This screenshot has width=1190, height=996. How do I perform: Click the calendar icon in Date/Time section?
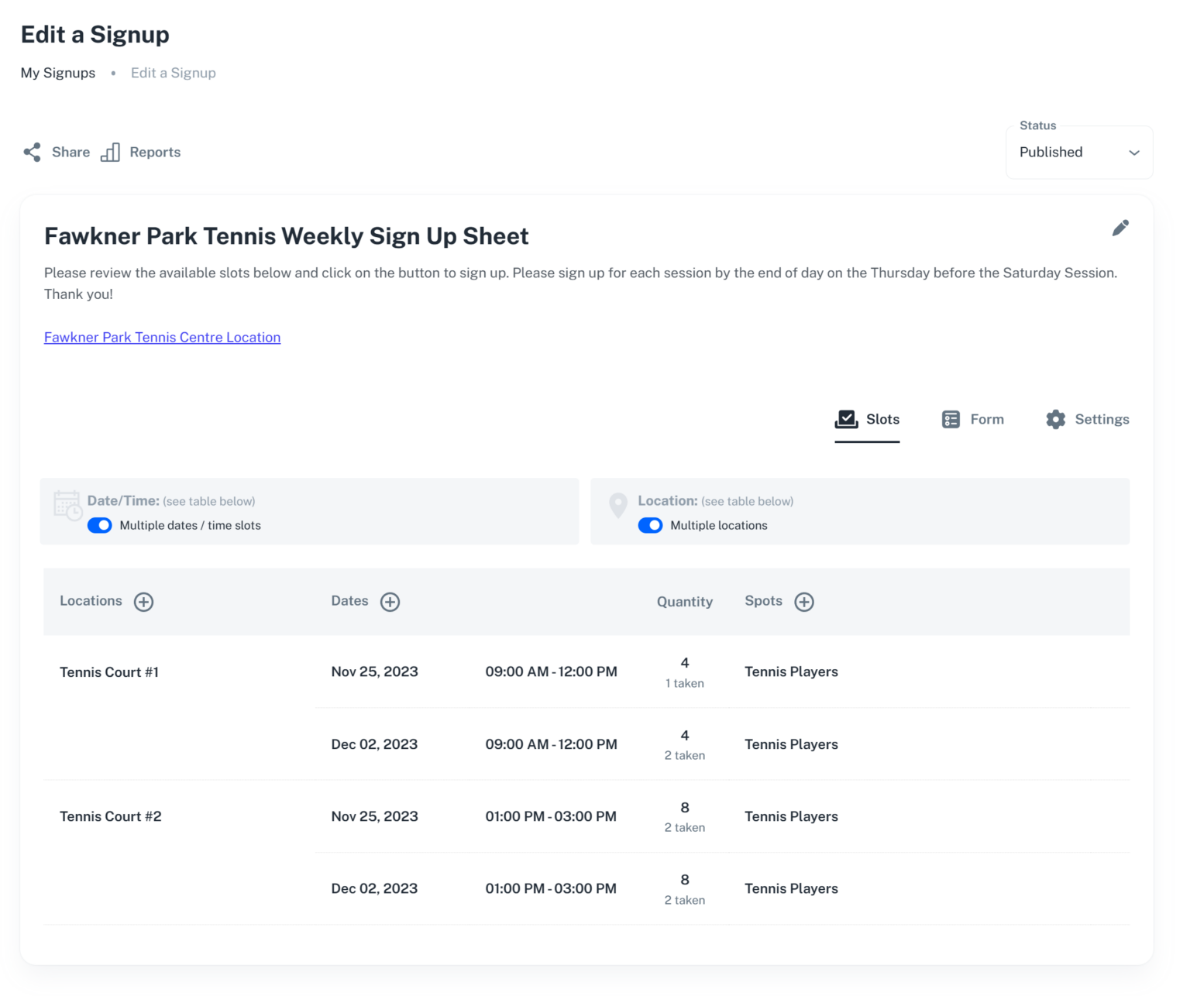pos(67,507)
